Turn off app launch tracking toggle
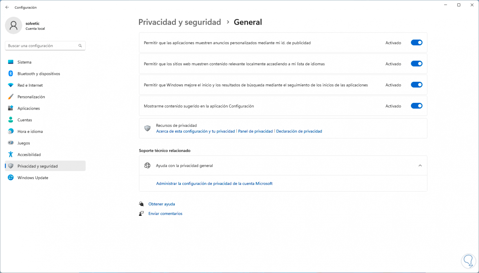Image resolution: width=479 pixels, height=273 pixels. pyautogui.click(x=416, y=85)
